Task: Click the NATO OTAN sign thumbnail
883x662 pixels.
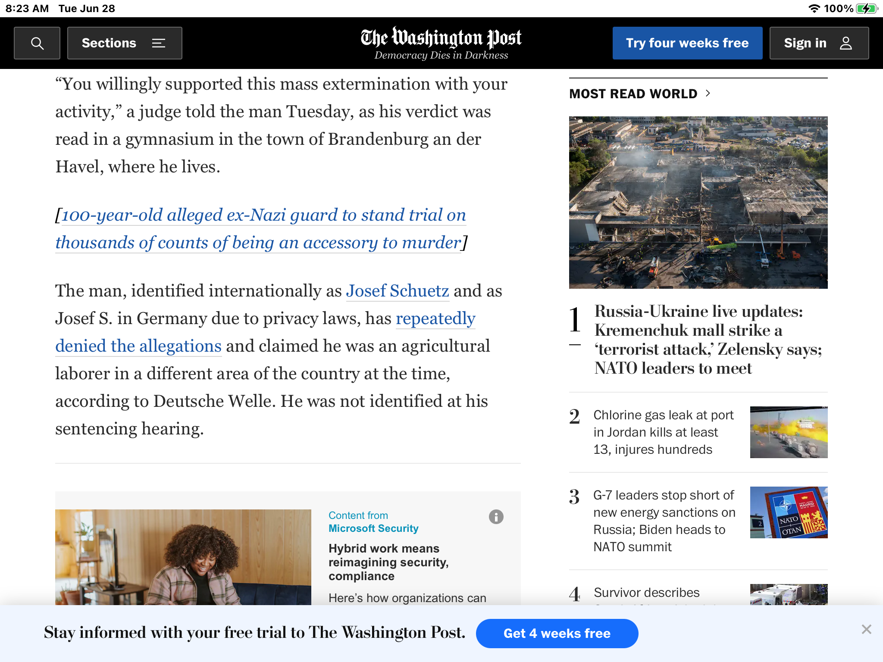Action: click(788, 512)
